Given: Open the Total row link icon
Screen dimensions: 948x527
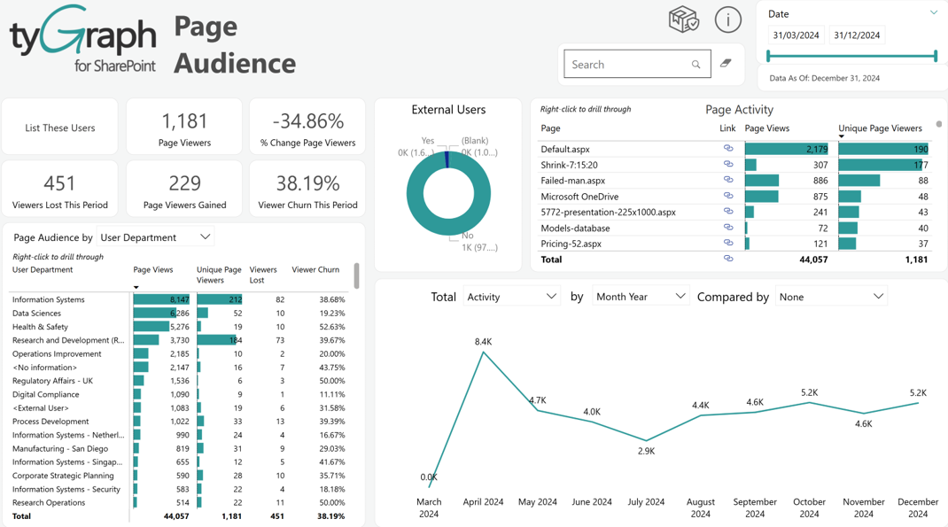Looking at the screenshot, I should coord(728,259).
